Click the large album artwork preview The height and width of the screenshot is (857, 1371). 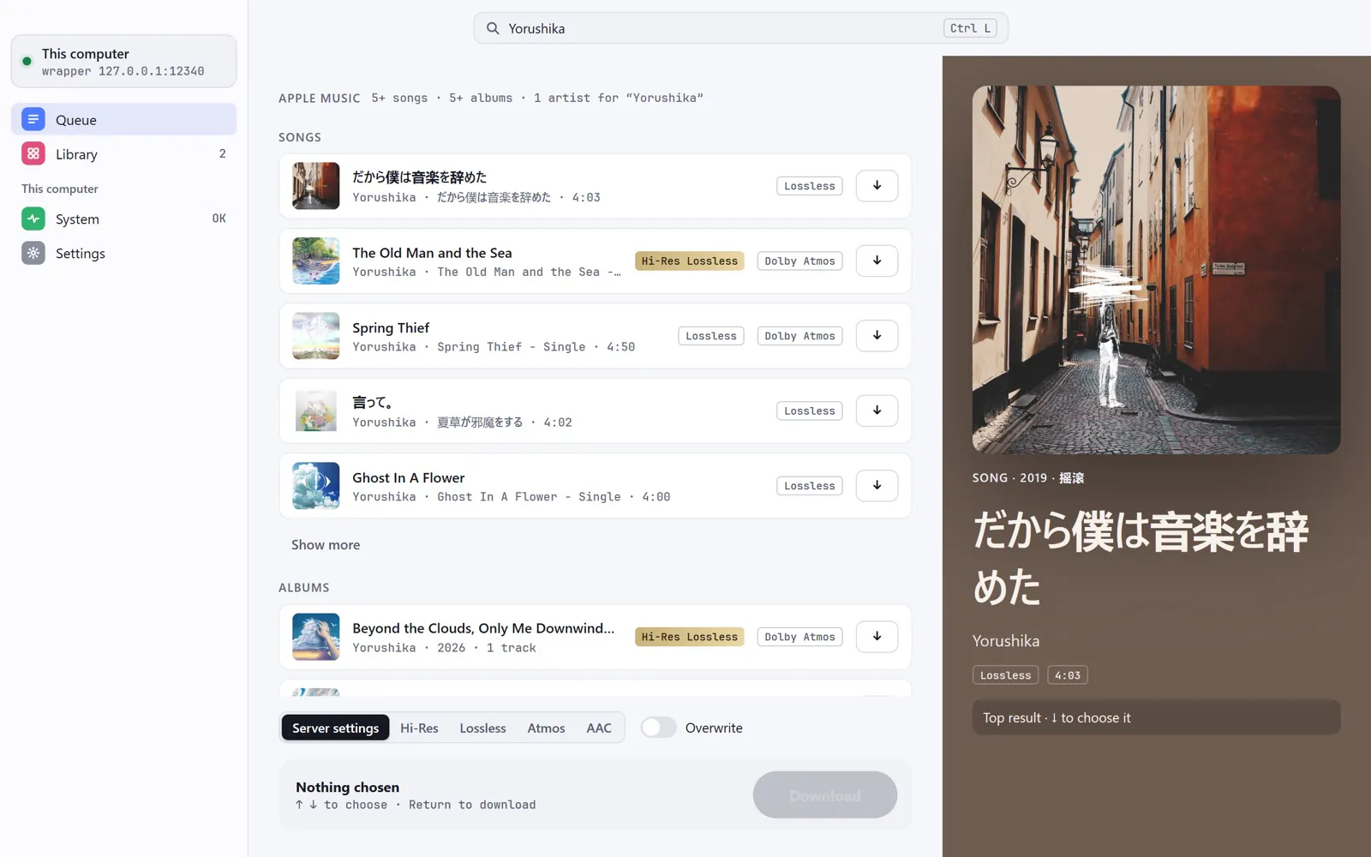tap(1156, 270)
